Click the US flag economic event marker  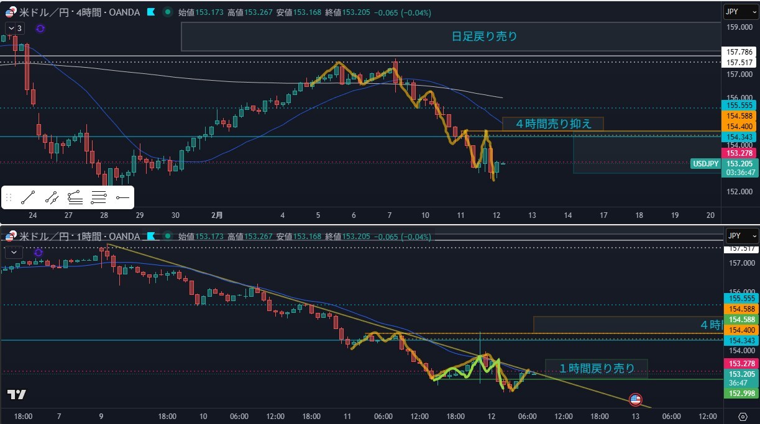[635, 399]
